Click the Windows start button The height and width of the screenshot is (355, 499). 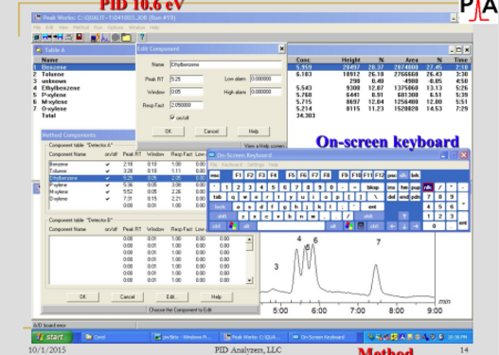tap(52, 337)
